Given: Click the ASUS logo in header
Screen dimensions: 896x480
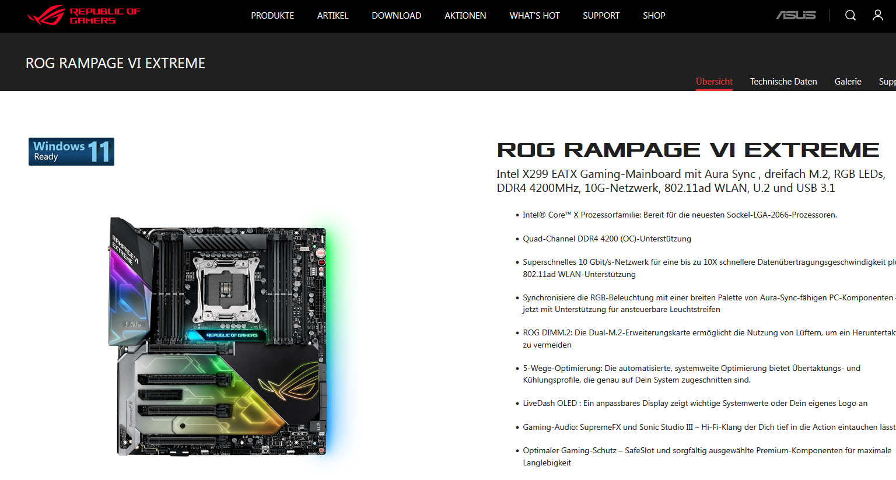Looking at the screenshot, I should tap(796, 15).
